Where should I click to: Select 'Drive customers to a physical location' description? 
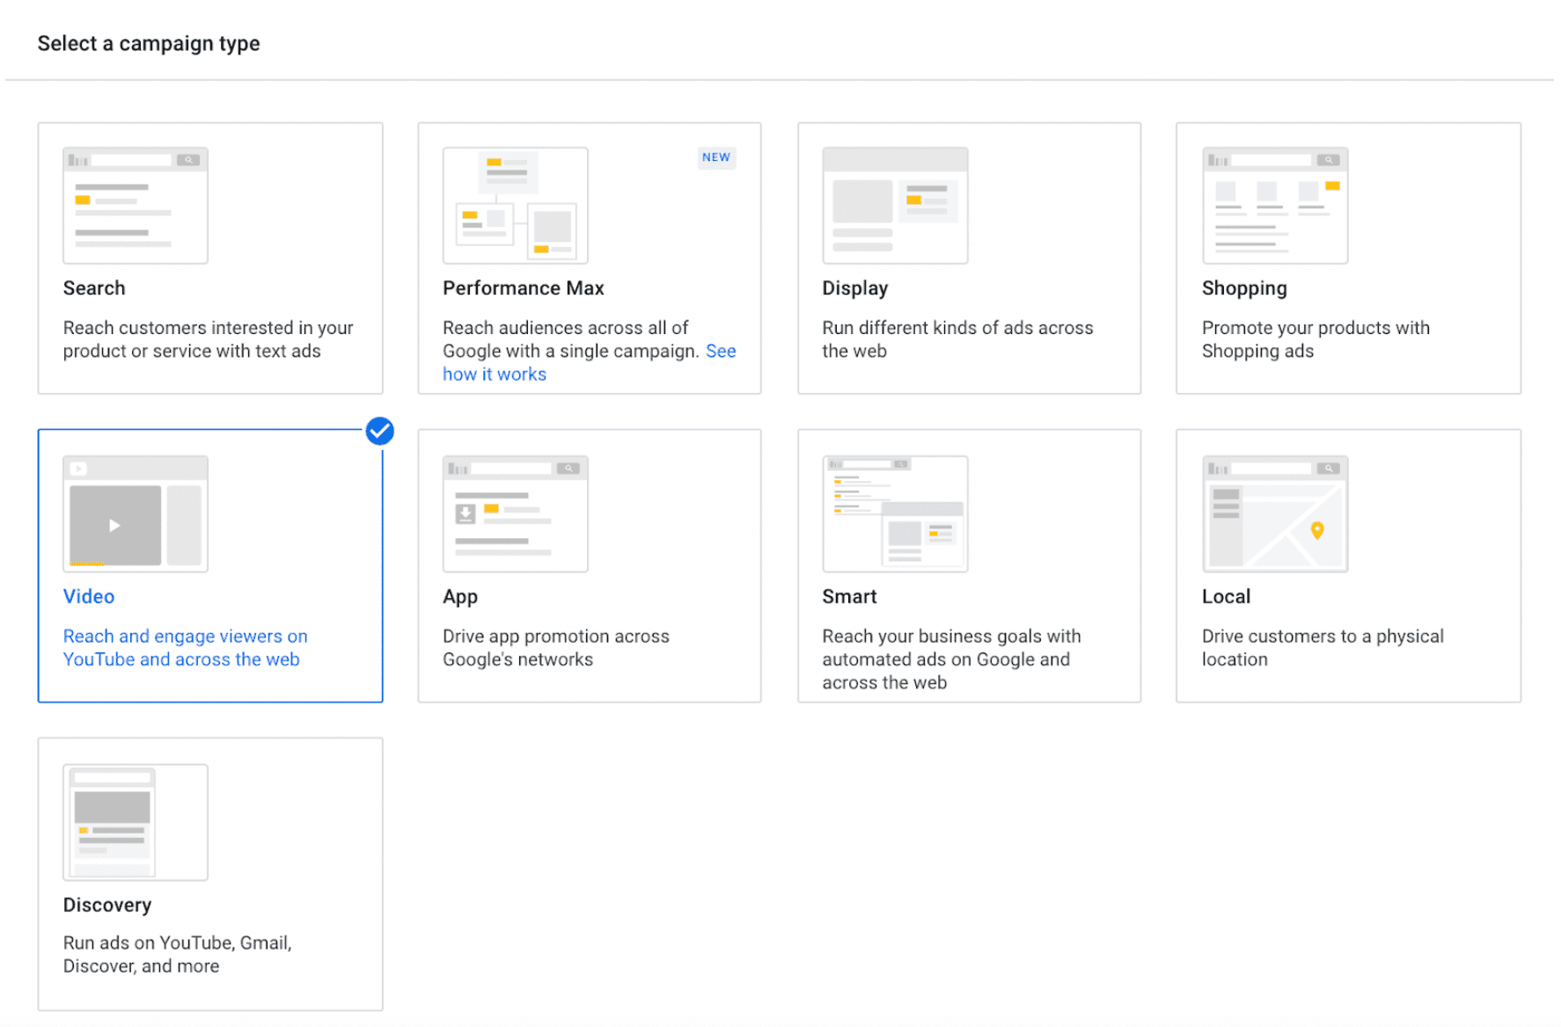coord(1323,648)
